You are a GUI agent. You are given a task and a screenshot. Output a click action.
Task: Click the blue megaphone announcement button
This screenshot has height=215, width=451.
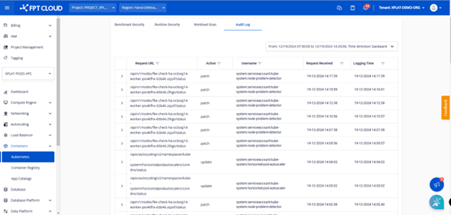coord(436,184)
